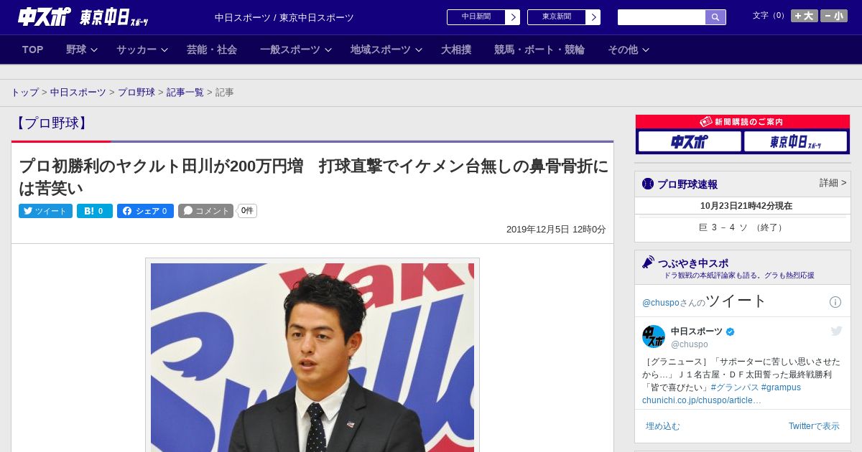This screenshot has width=862, height=452.
Task: Click the 中スポ logo in header
Action: click(44, 17)
